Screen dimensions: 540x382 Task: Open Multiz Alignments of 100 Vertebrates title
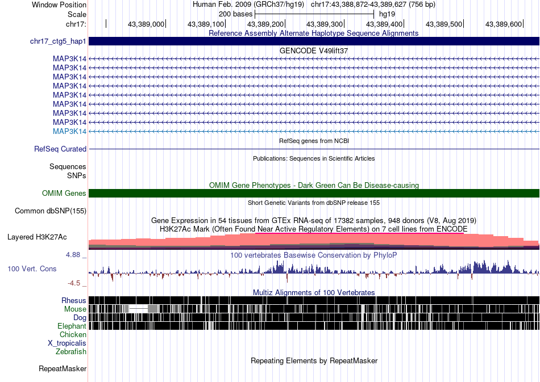pyautogui.click(x=314, y=293)
